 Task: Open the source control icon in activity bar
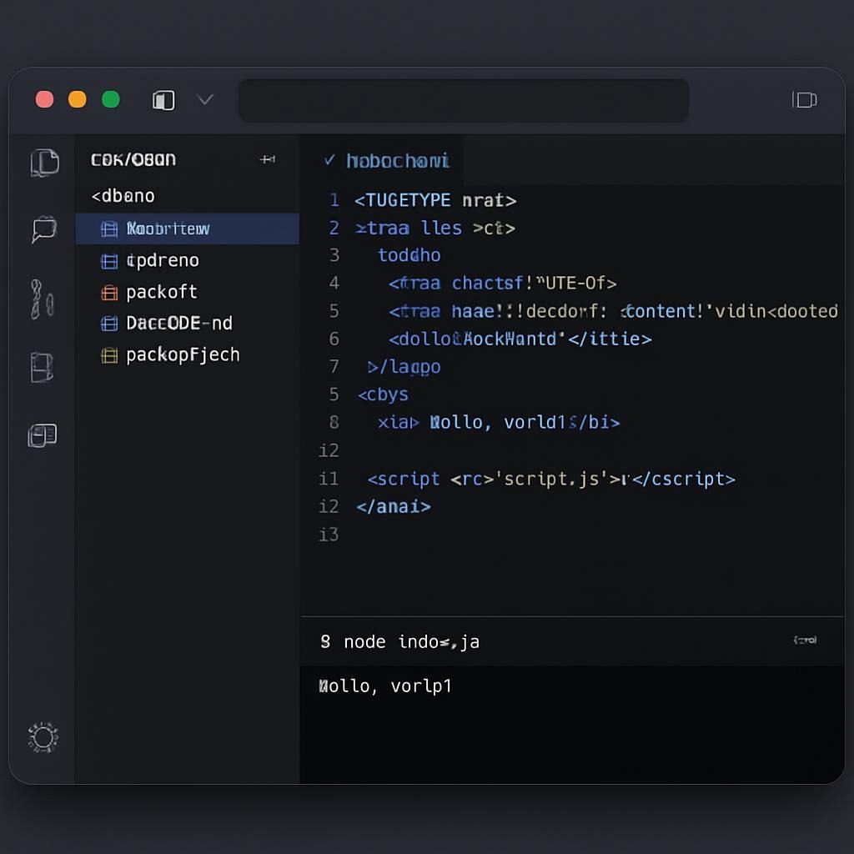43,299
